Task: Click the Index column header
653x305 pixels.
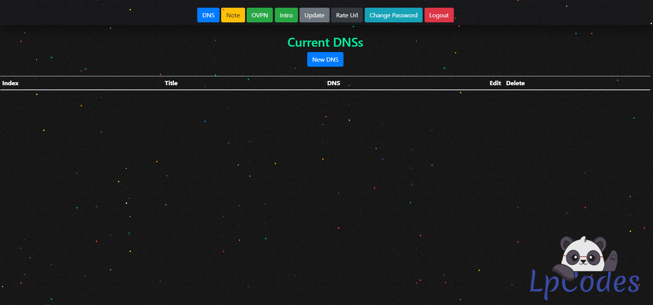Action: (10, 83)
